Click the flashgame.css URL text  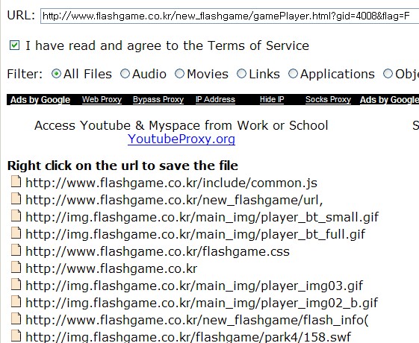click(x=158, y=251)
